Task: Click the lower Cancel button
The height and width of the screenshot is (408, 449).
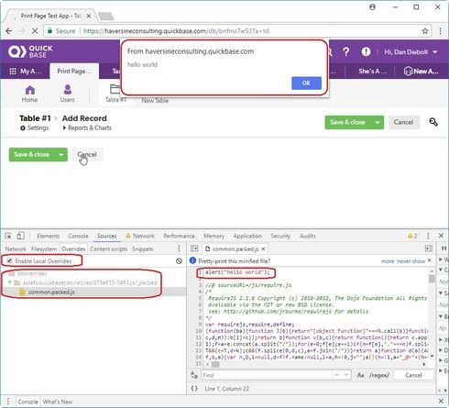Action: tap(87, 155)
